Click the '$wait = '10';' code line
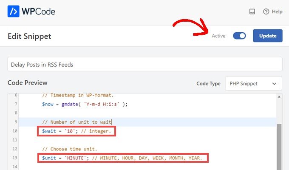 click(76, 131)
